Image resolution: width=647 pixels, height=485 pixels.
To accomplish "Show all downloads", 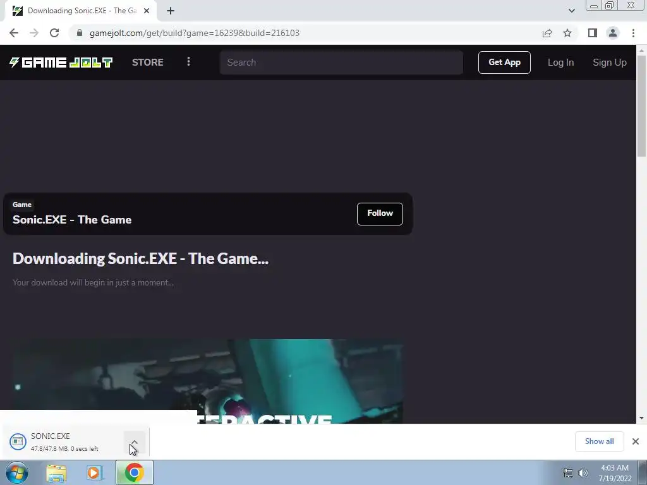I will (x=599, y=441).
